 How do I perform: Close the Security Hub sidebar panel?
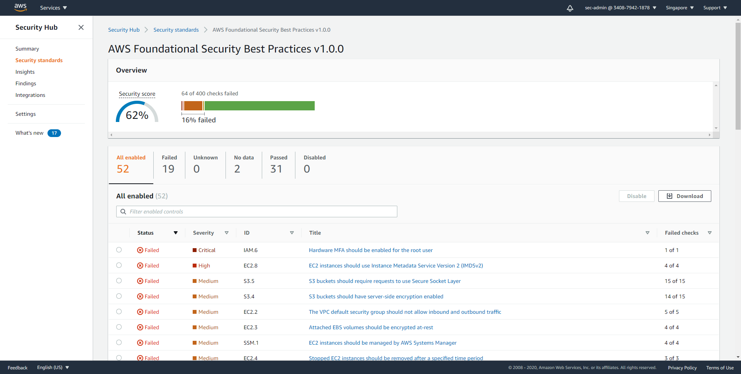point(81,27)
